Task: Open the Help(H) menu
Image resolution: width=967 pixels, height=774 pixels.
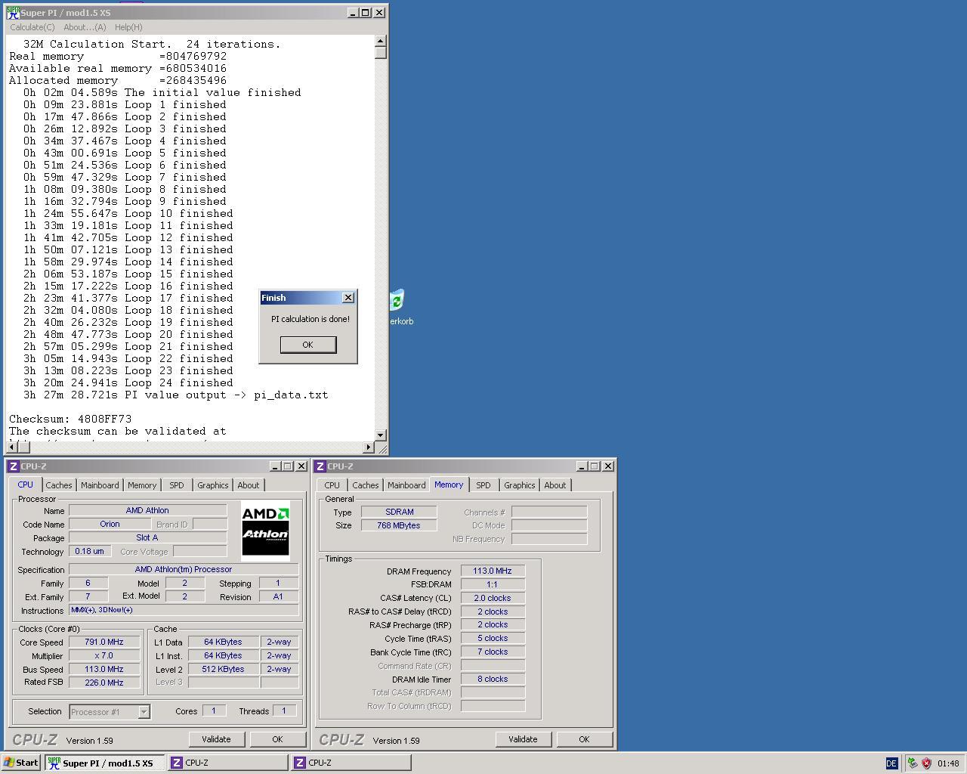Action: pos(128,27)
